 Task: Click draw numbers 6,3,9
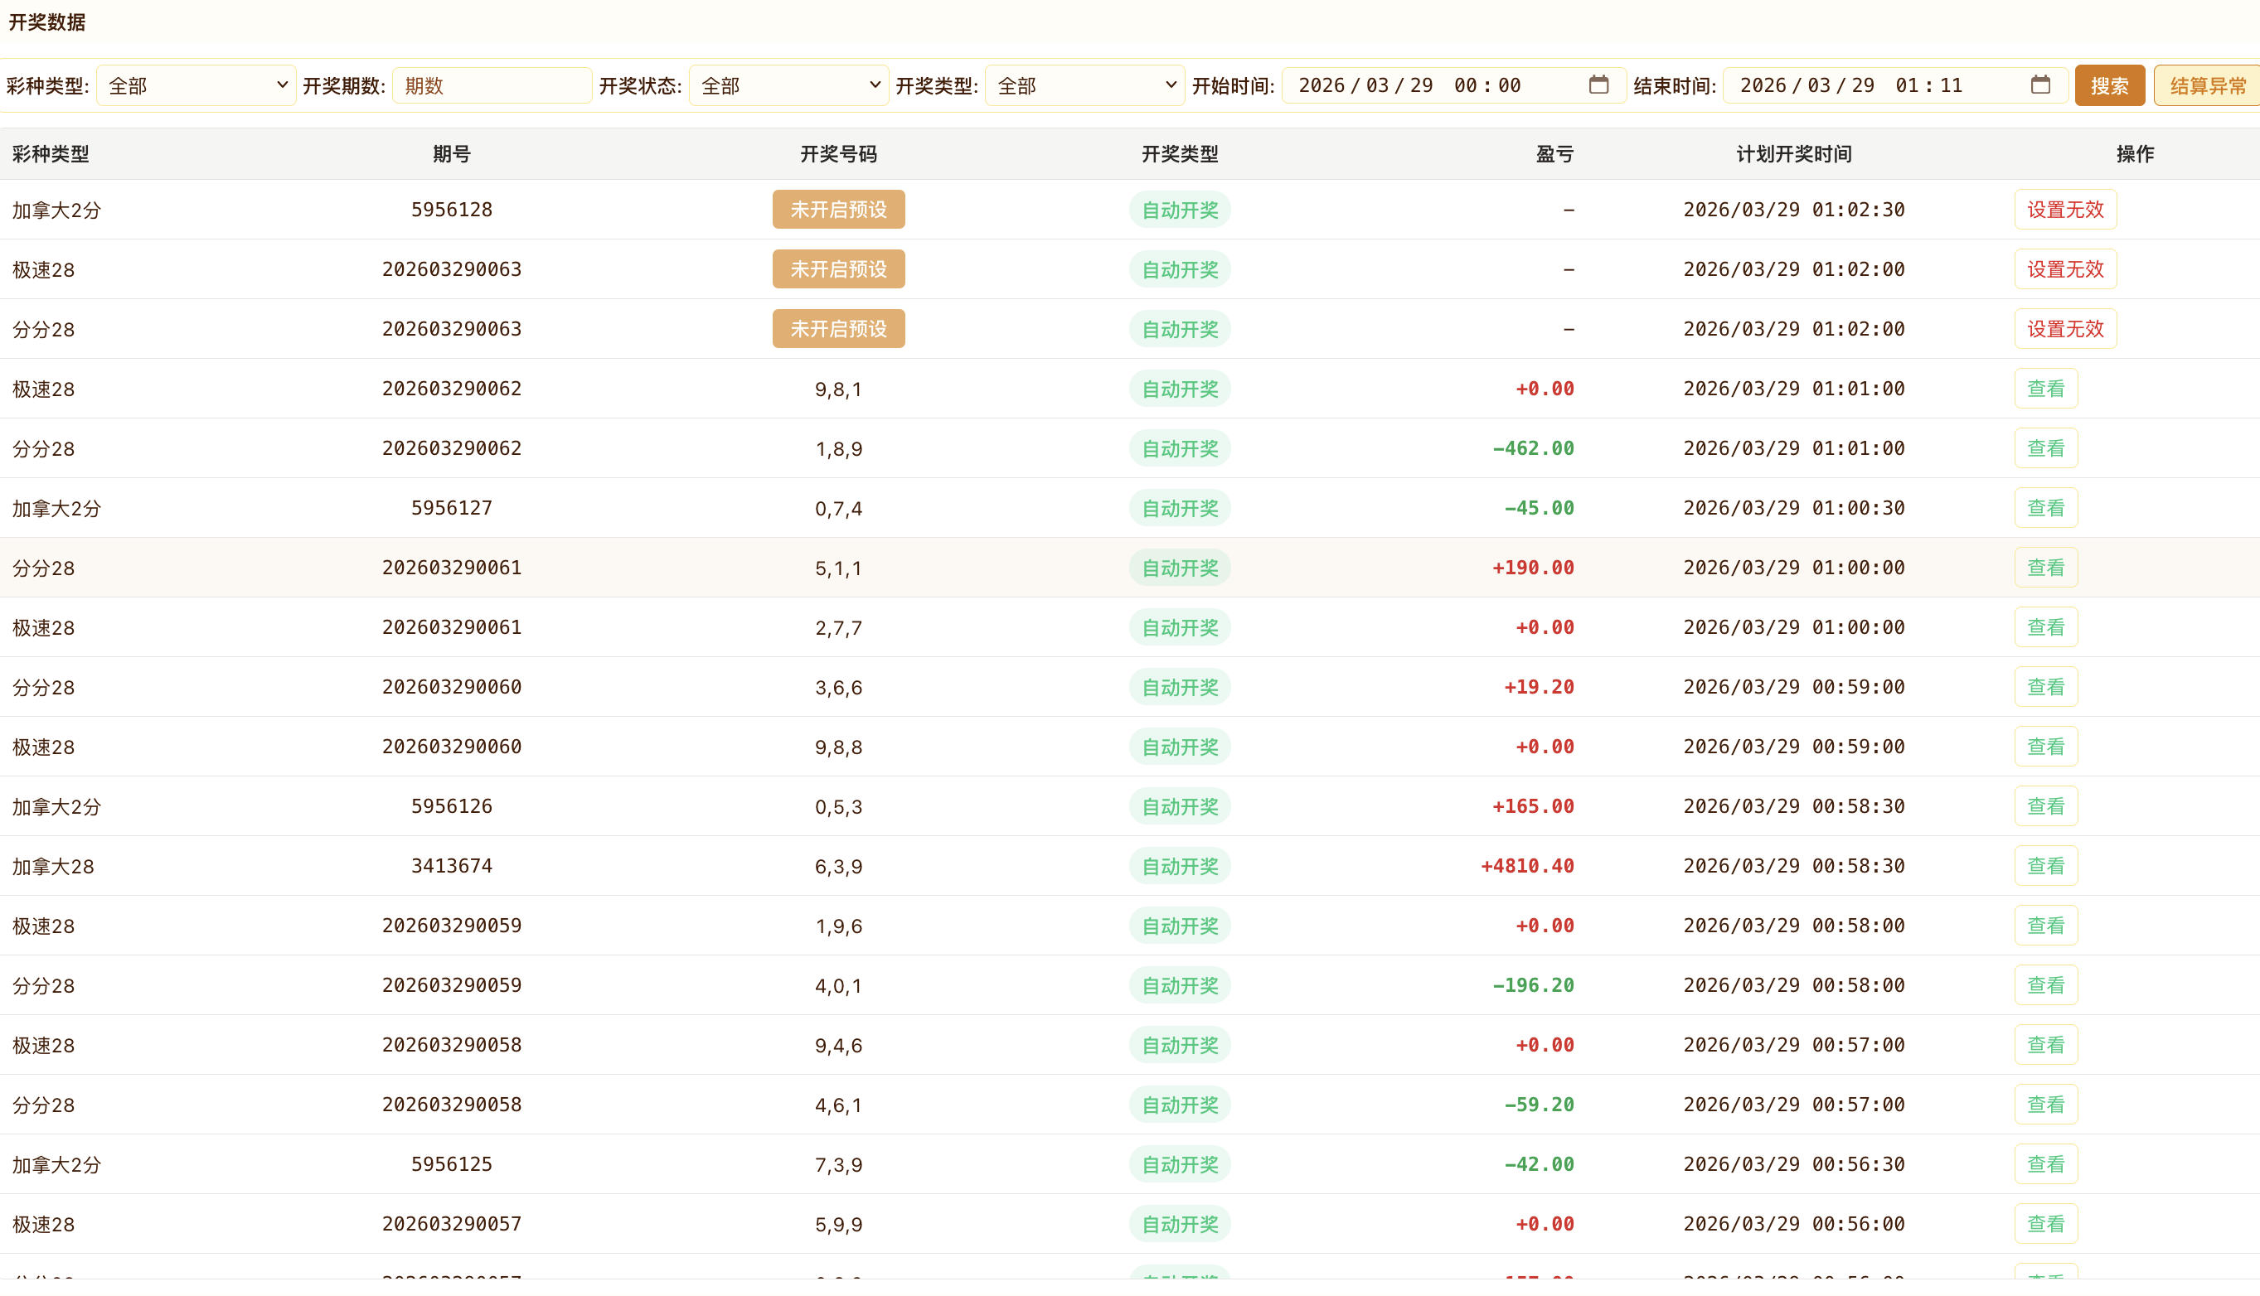[x=838, y=866]
